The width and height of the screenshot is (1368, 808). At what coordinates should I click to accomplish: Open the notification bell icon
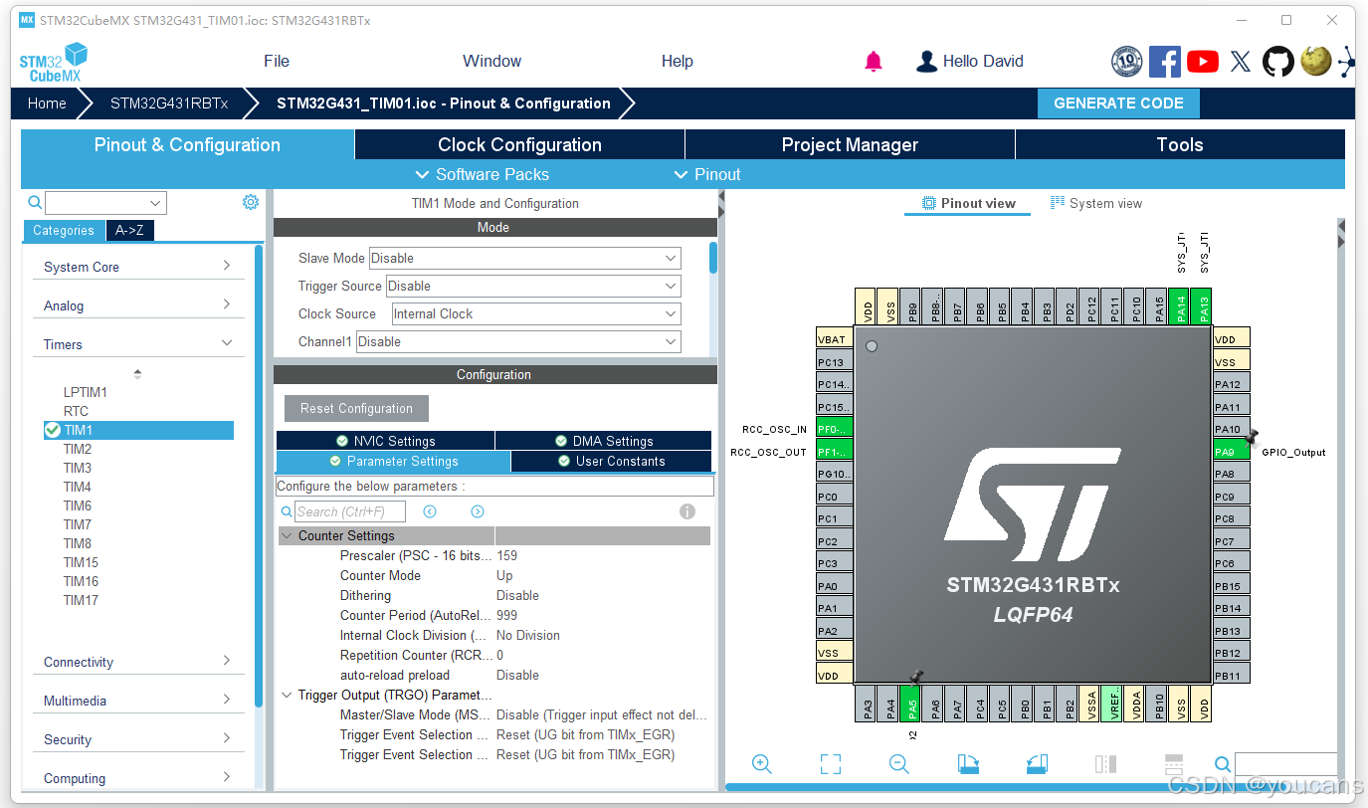(x=874, y=62)
